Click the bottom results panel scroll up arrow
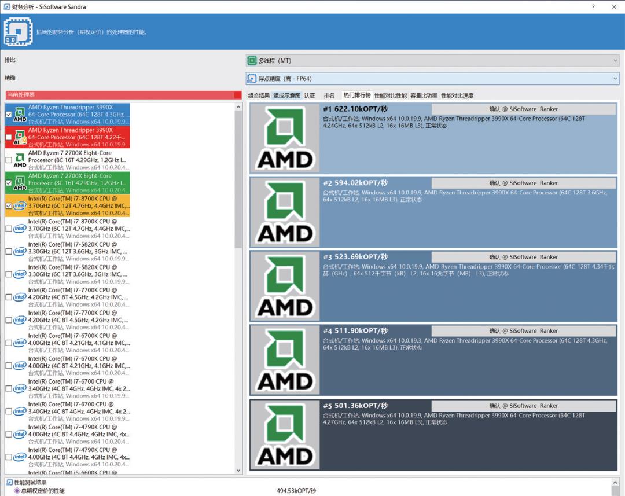The height and width of the screenshot is (496, 625). pyautogui.click(x=615, y=483)
